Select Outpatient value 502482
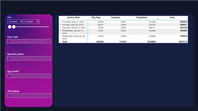 (152, 31)
